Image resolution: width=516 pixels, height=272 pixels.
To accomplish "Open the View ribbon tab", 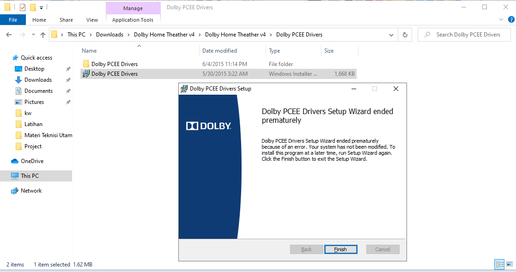I will click(92, 20).
